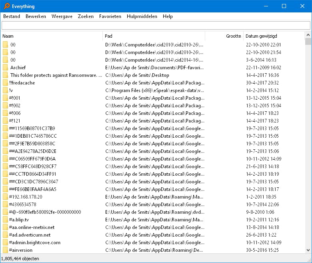This screenshot has width=312, height=263.
Task: Click folder icon next to !v
Action: [5, 90]
